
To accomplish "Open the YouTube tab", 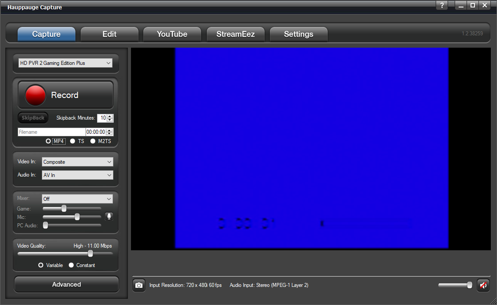I will coord(172,34).
